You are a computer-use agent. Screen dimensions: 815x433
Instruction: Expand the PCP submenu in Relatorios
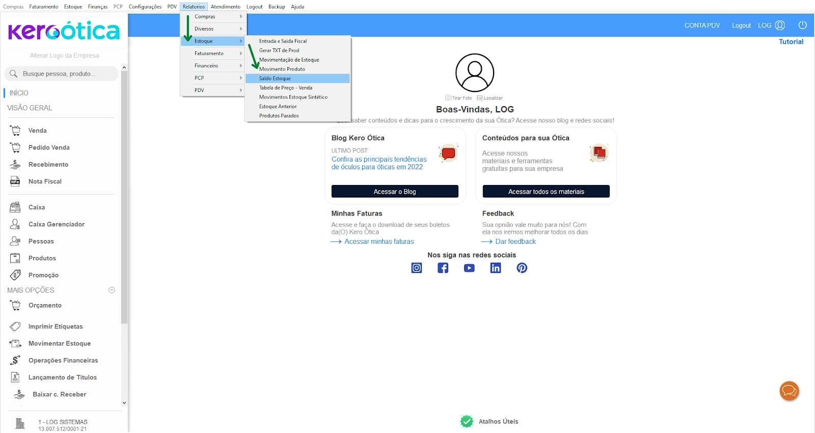pos(213,78)
